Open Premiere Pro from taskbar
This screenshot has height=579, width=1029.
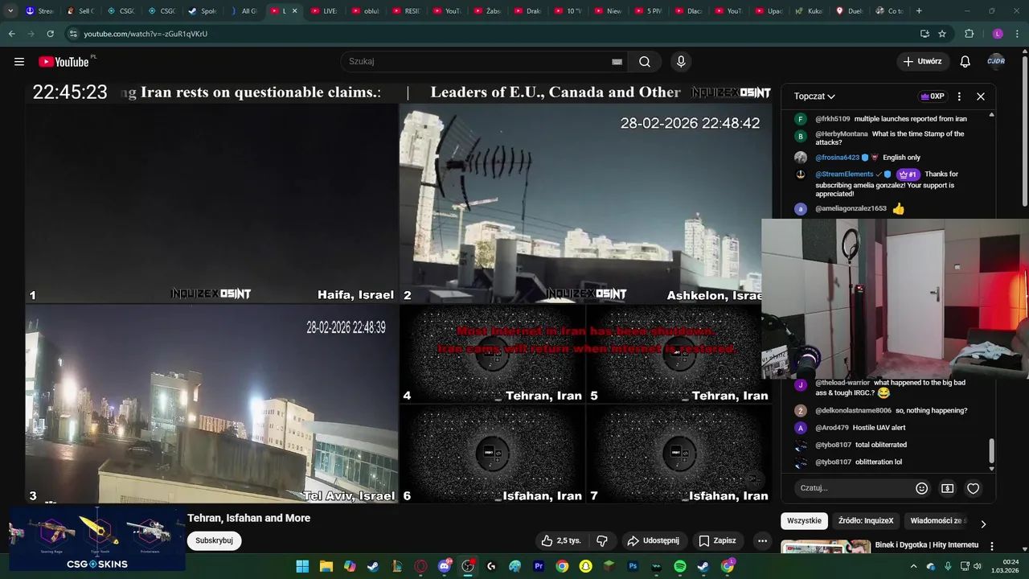(x=539, y=567)
